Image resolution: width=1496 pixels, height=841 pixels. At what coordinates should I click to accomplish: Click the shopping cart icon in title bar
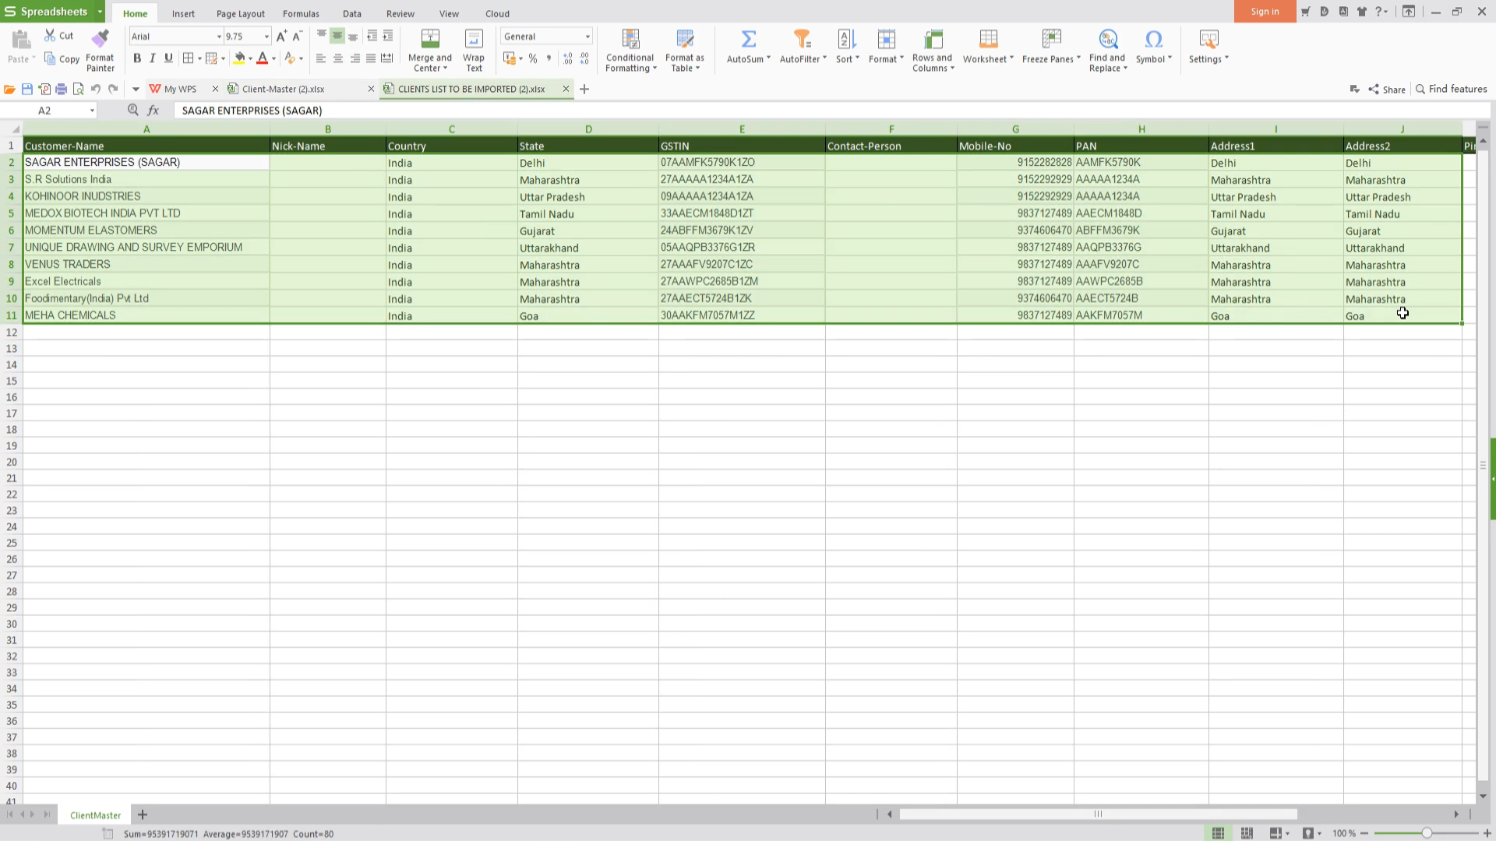point(1305,12)
